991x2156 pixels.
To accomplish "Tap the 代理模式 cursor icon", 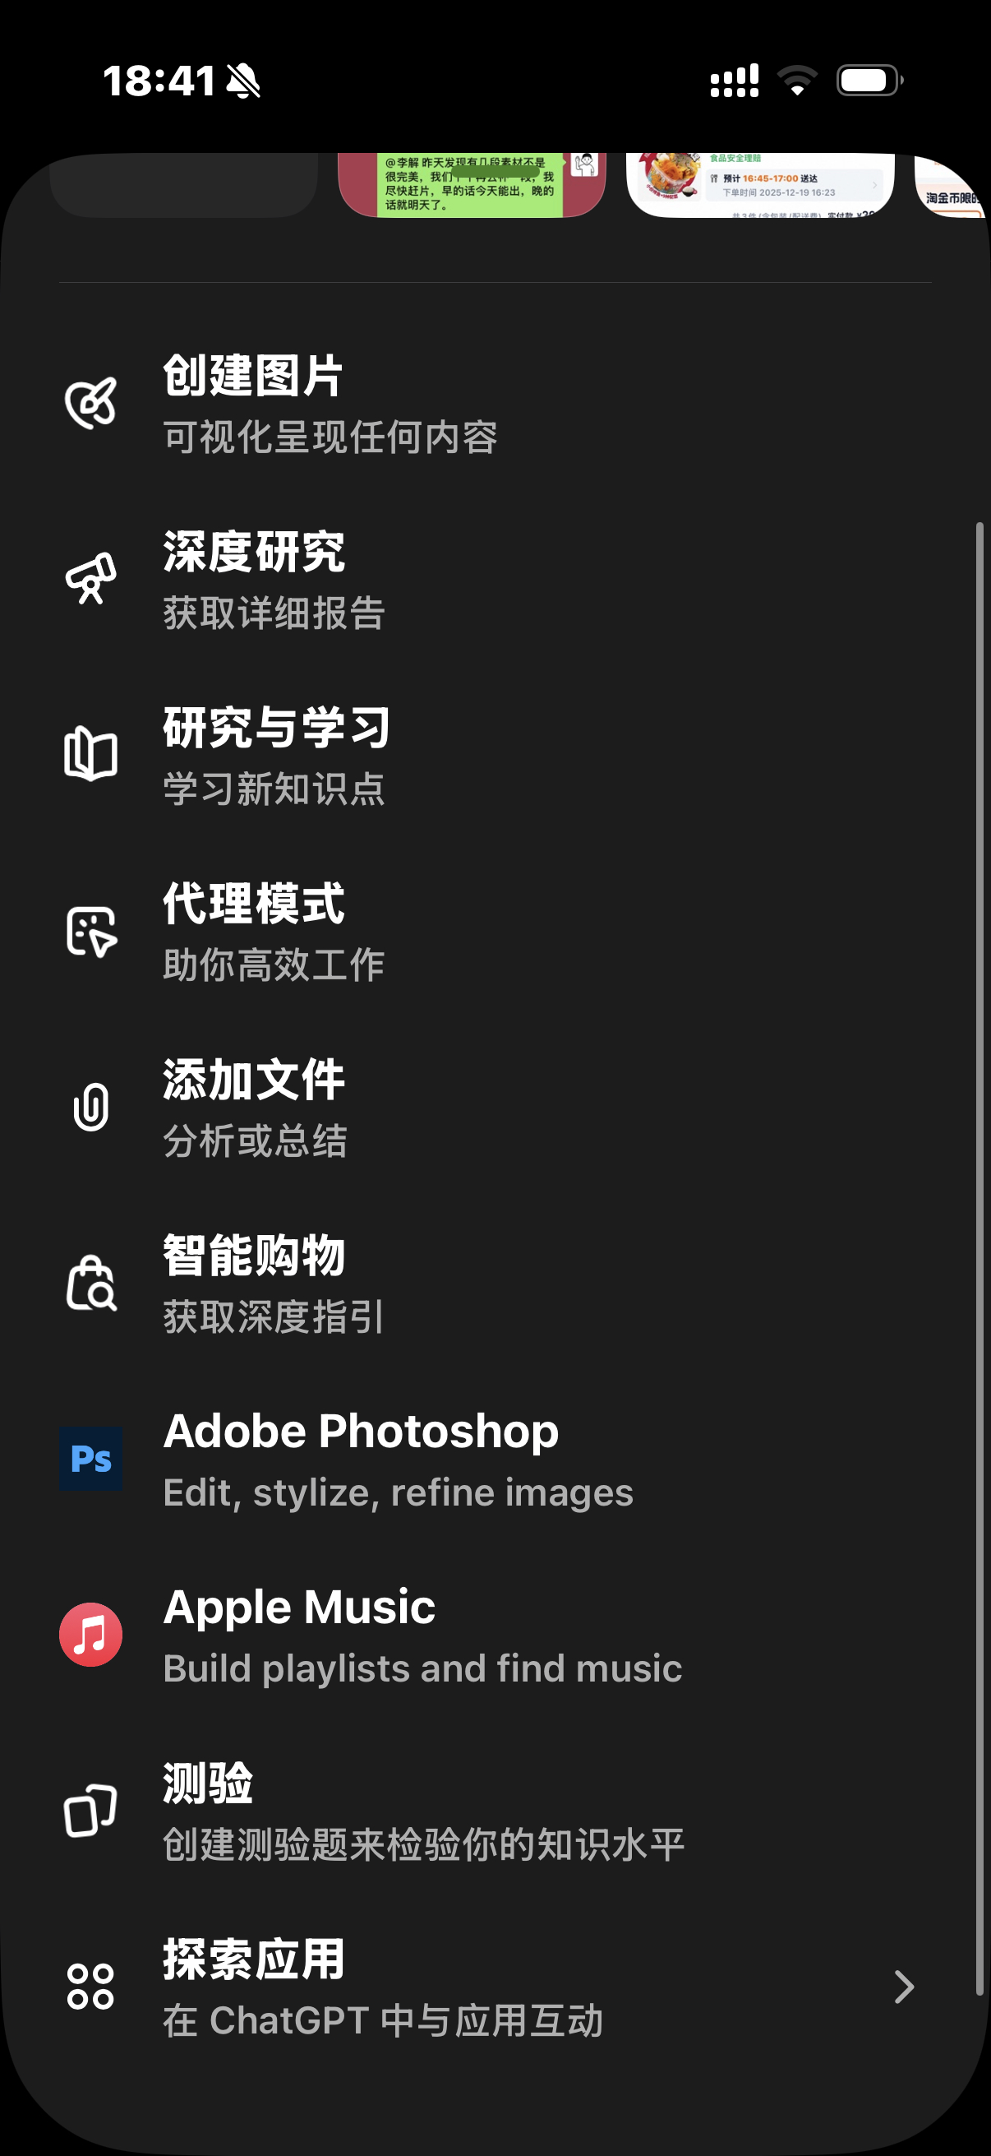I will click(x=90, y=932).
